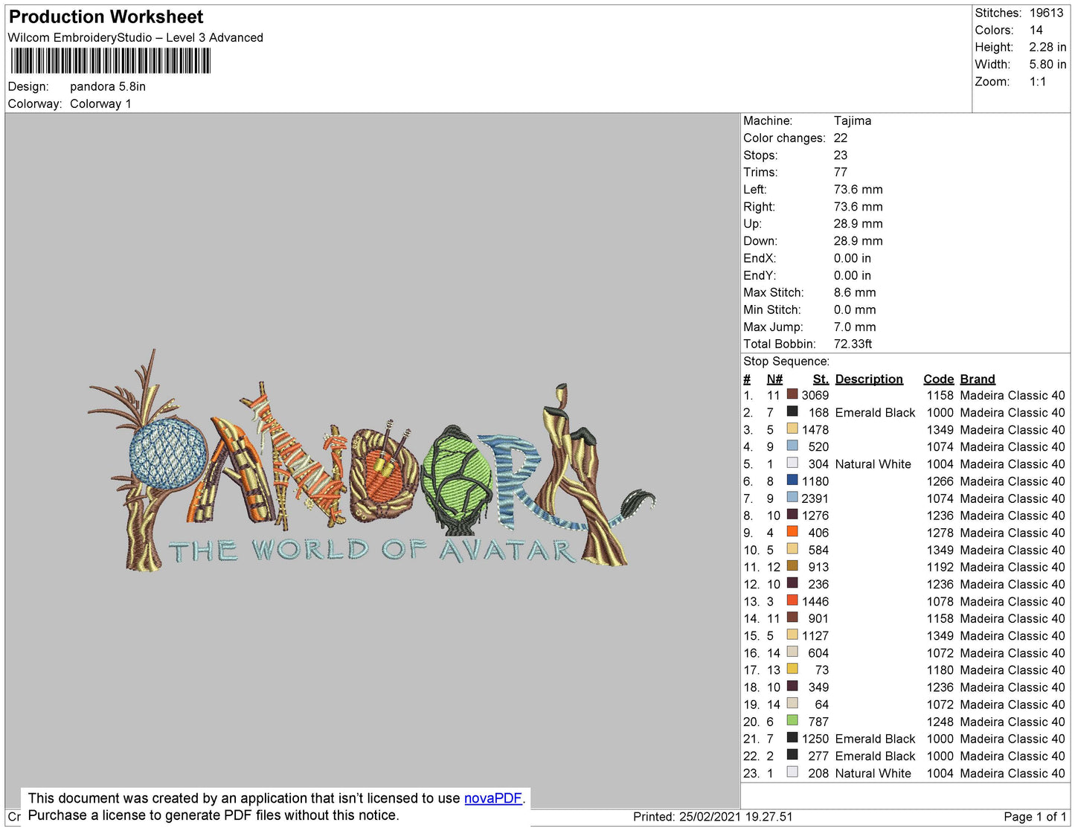Click code 1078 in stop 13
Image resolution: width=1075 pixels, height=831 pixels.
[x=940, y=601]
